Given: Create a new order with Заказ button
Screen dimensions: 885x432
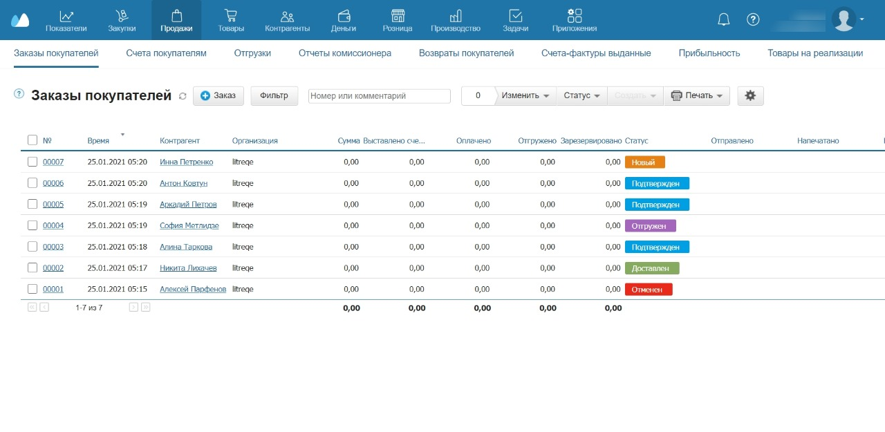Looking at the screenshot, I should click(218, 95).
